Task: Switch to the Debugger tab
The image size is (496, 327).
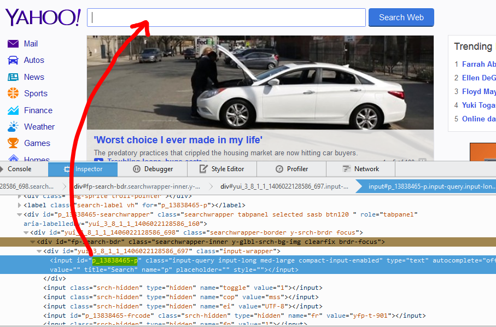Action: pyautogui.click(x=153, y=169)
